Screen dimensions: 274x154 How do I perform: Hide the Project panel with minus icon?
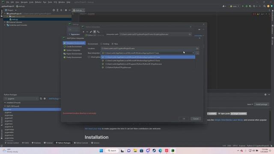[69, 10]
